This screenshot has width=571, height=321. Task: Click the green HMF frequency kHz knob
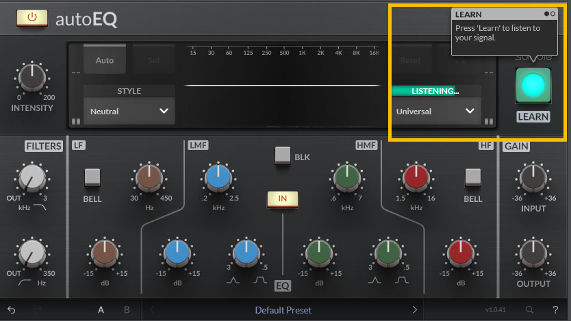(347, 177)
